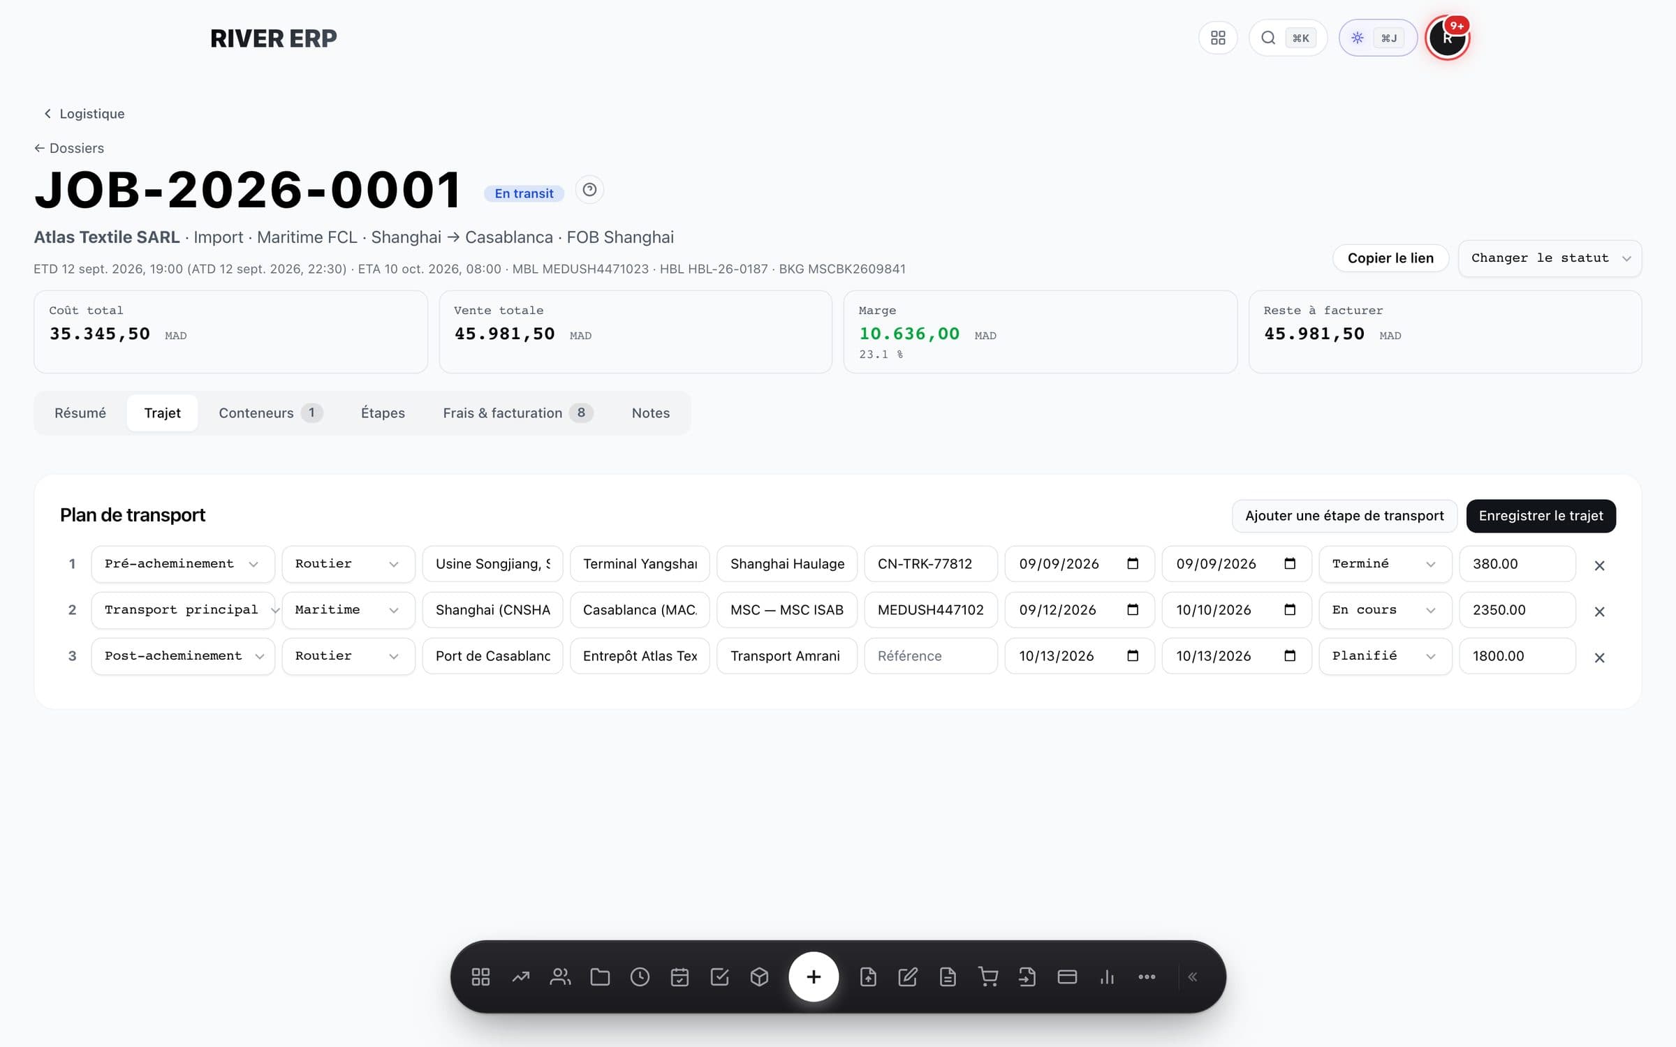
Task: Open the shopping cart icon in dock
Action: [x=987, y=977]
